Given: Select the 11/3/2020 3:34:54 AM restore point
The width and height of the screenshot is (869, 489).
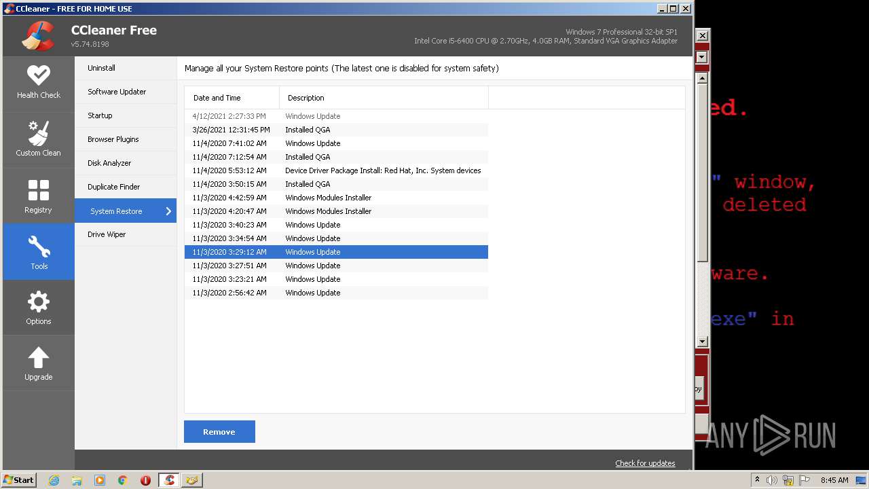Looking at the screenshot, I should click(x=336, y=238).
